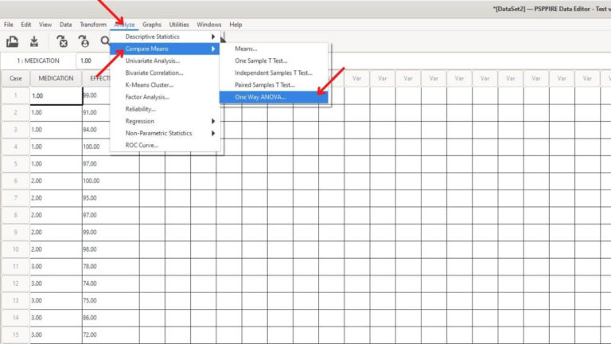Screen dimensions: 611x344
Task: Open the View menu
Action: pyautogui.click(x=45, y=25)
